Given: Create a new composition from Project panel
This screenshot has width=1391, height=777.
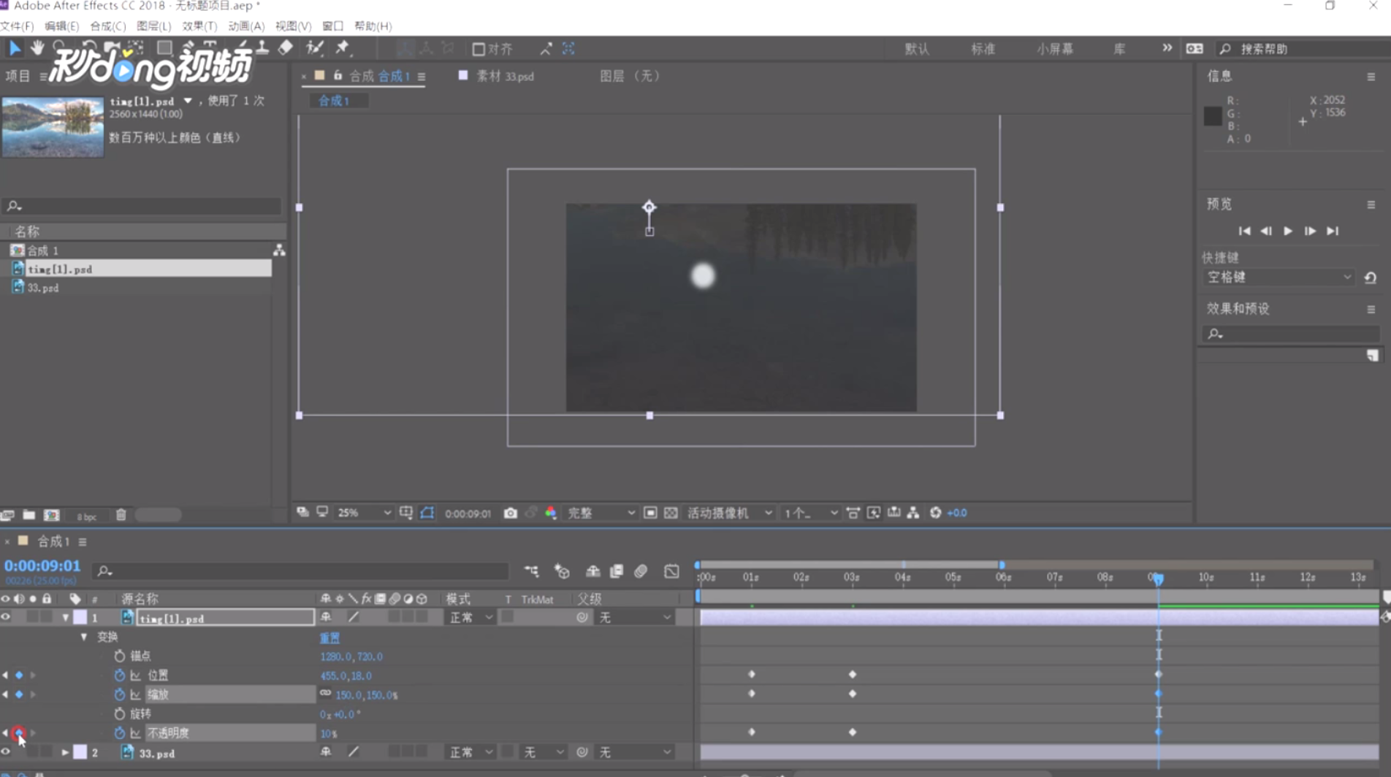Looking at the screenshot, I should point(51,515).
